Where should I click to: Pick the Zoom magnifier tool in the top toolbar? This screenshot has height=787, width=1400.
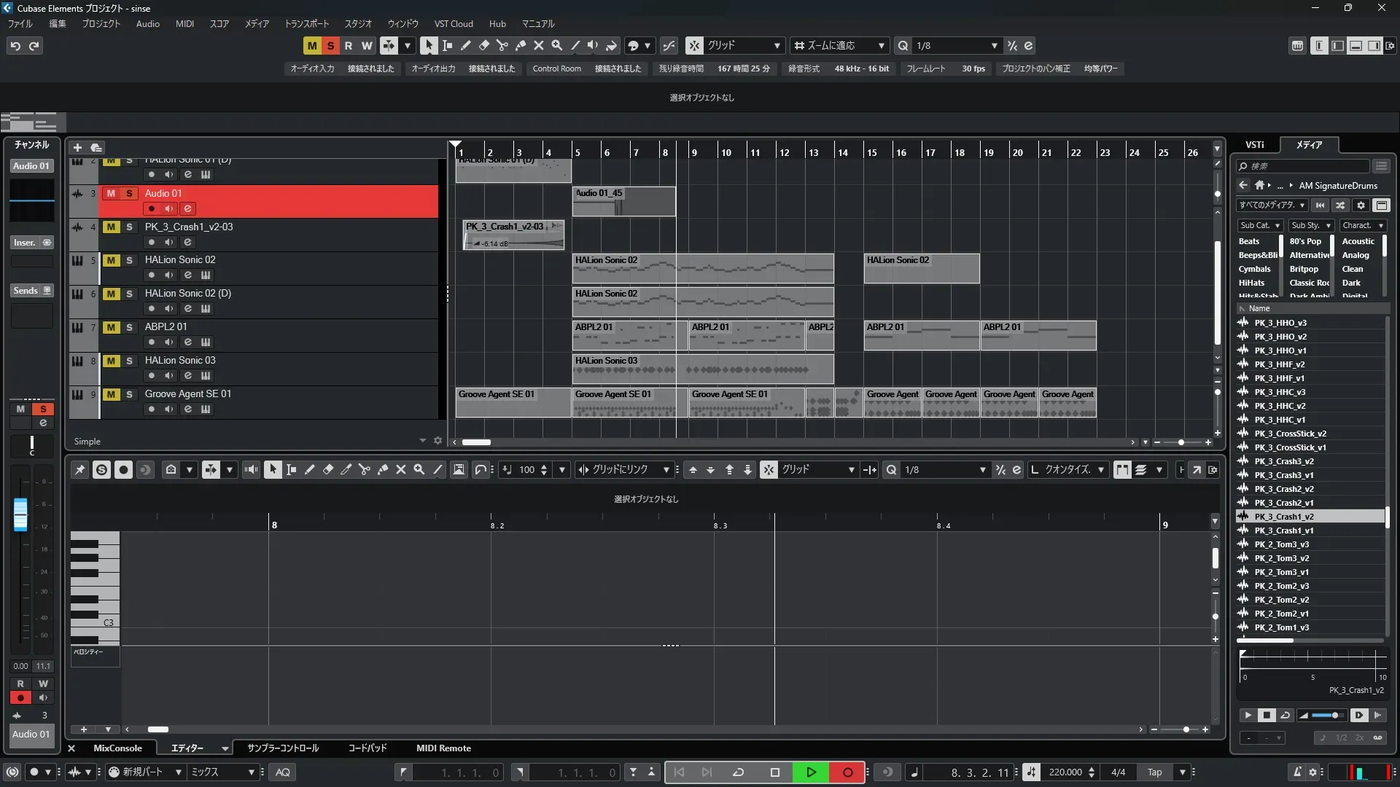click(556, 45)
